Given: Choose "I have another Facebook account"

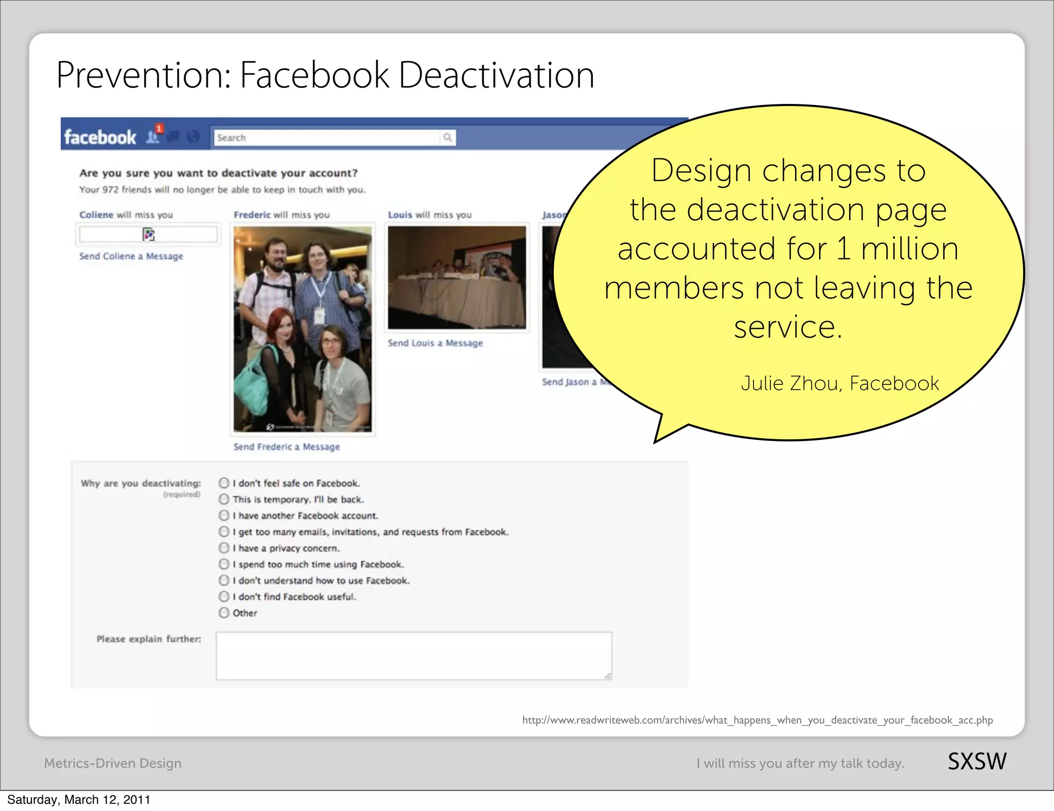Looking at the screenshot, I should coord(224,515).
